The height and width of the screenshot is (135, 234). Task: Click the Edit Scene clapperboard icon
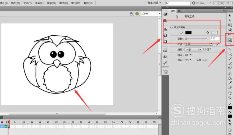[131, 14]
